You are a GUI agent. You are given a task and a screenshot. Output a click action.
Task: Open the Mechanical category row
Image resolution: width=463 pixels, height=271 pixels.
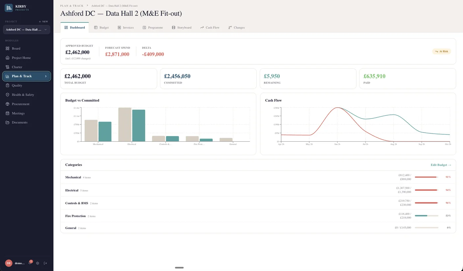[x=258, y=177]
